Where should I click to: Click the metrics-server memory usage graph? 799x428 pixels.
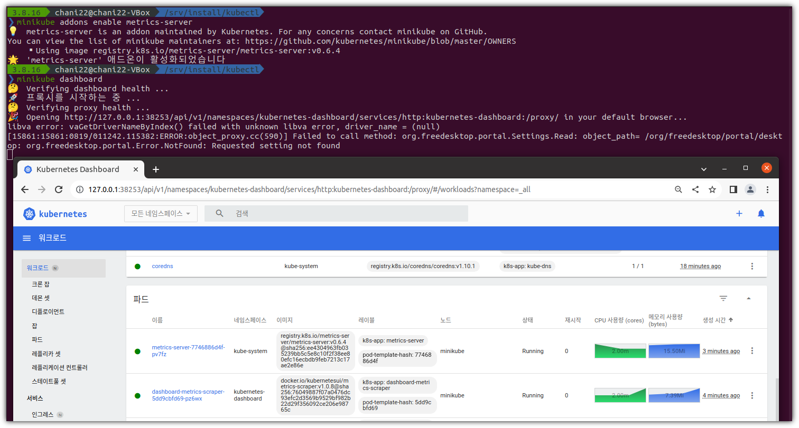[x=674, y=351]
